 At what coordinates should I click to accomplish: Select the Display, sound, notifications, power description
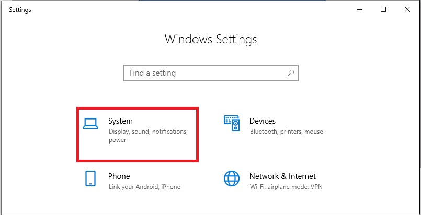148,136
